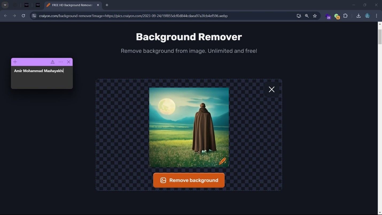Image resolution: width=382 pixels, height=215 pixels.
Task: Click the orange Remove background button
Action: click(x=189, y=180)
